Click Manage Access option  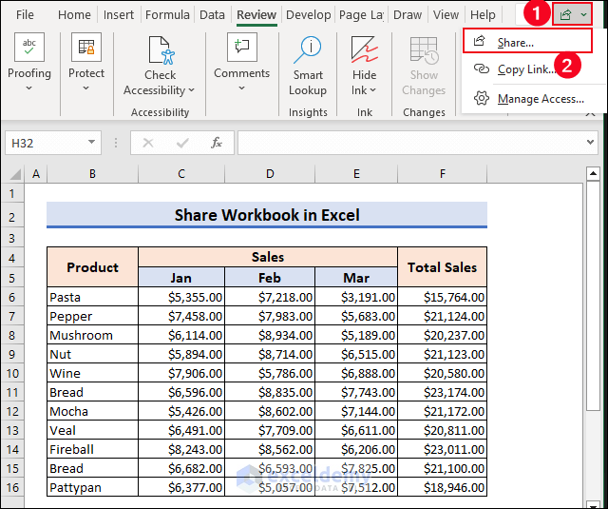(540, 99)
